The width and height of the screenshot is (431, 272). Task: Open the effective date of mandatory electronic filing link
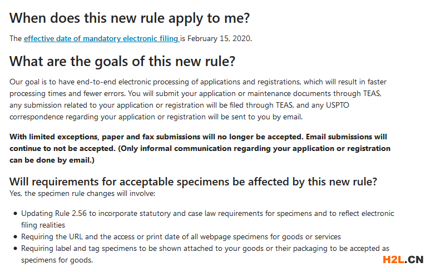pos(101,38)
